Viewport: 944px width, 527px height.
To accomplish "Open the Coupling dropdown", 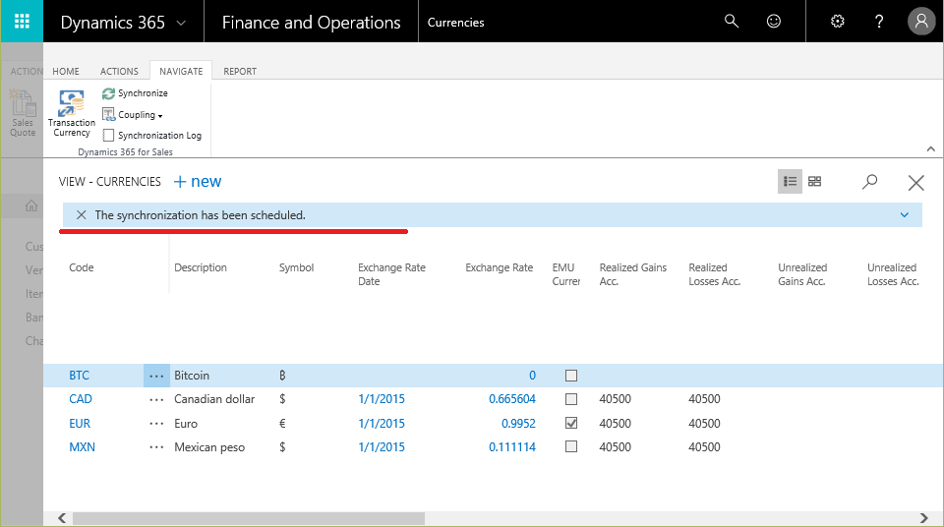I will click(133, 114).
